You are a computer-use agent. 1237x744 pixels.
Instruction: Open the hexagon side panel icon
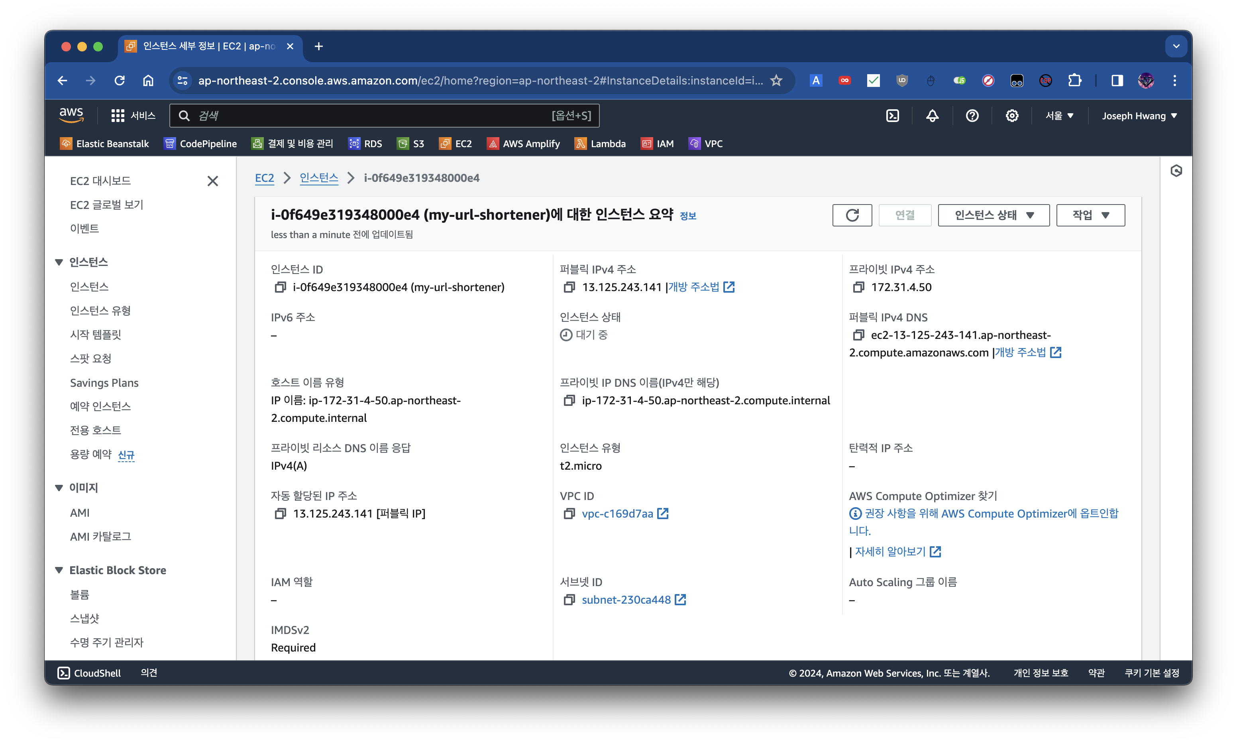pyautogui.click(x=1176, y=171)
